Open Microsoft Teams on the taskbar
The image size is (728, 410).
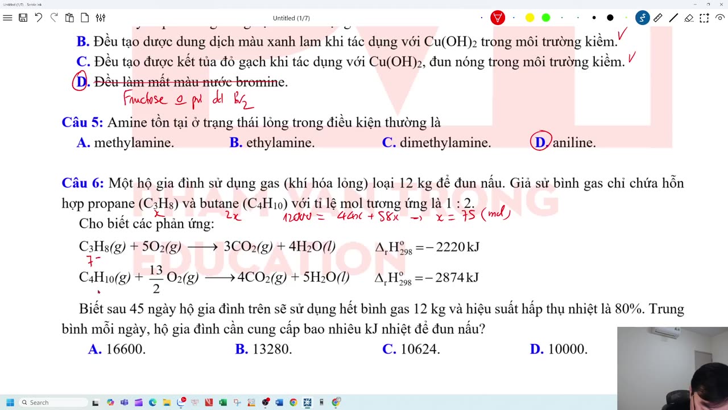pos(125,403)
